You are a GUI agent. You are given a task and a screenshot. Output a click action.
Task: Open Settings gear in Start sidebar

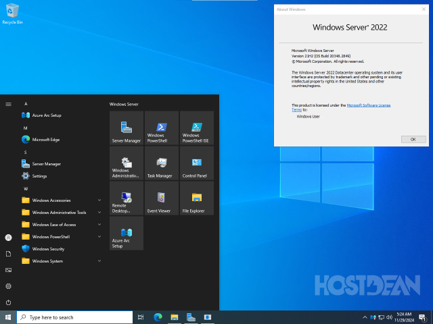click(8, 286)
